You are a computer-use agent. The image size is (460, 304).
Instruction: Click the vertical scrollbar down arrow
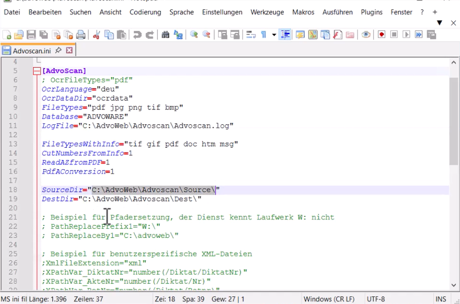[x=454, y=285]
